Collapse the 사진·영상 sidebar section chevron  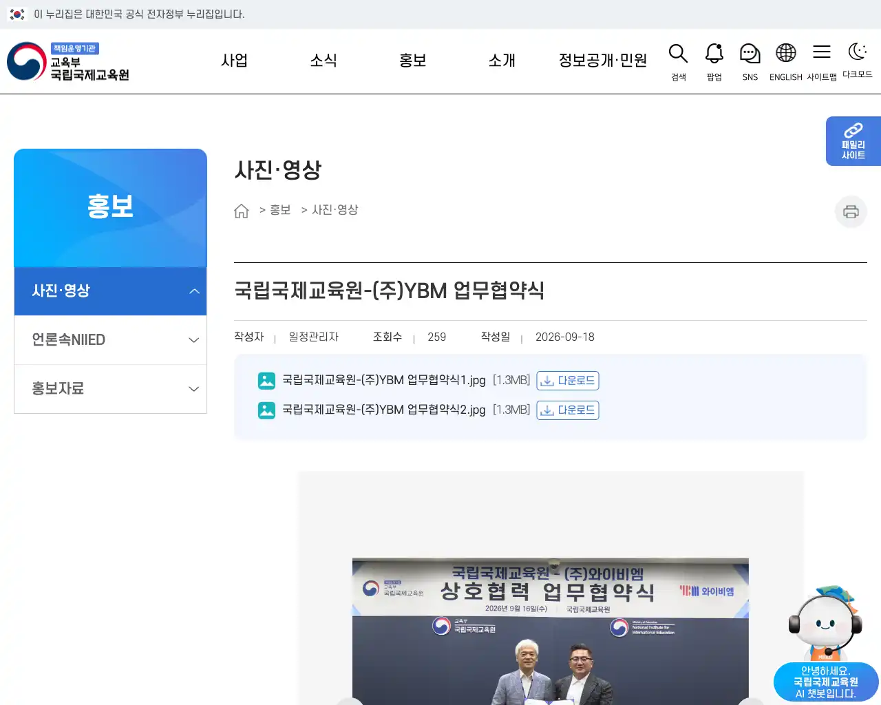(x=194, y=291)
